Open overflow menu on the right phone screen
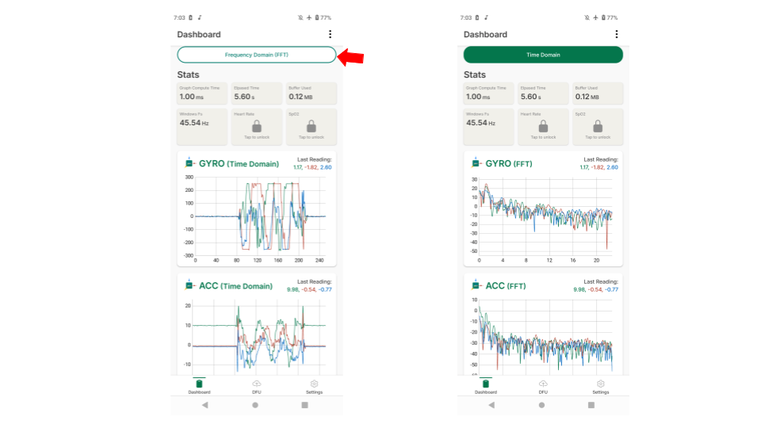Screen dimensions: 761x428 coord(617,34)
